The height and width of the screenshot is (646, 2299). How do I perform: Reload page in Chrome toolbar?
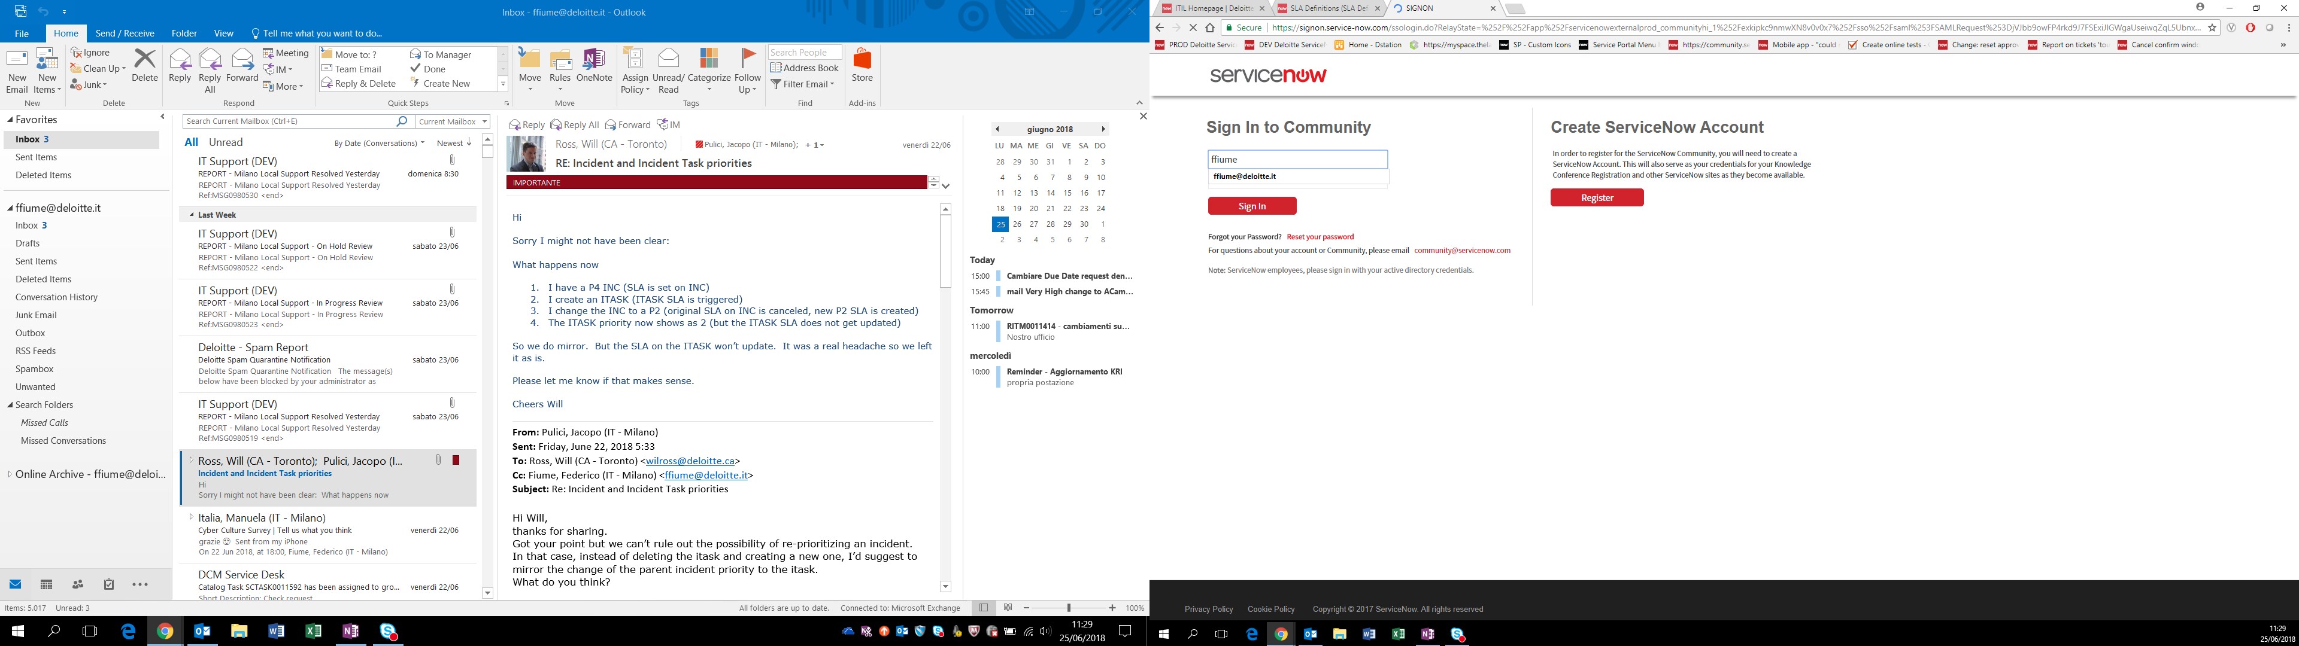[x=1193, y=28]
